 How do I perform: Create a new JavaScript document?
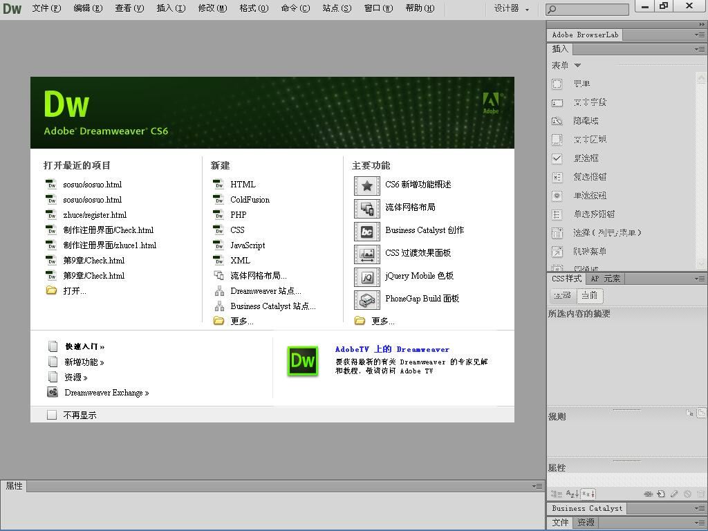248,245
